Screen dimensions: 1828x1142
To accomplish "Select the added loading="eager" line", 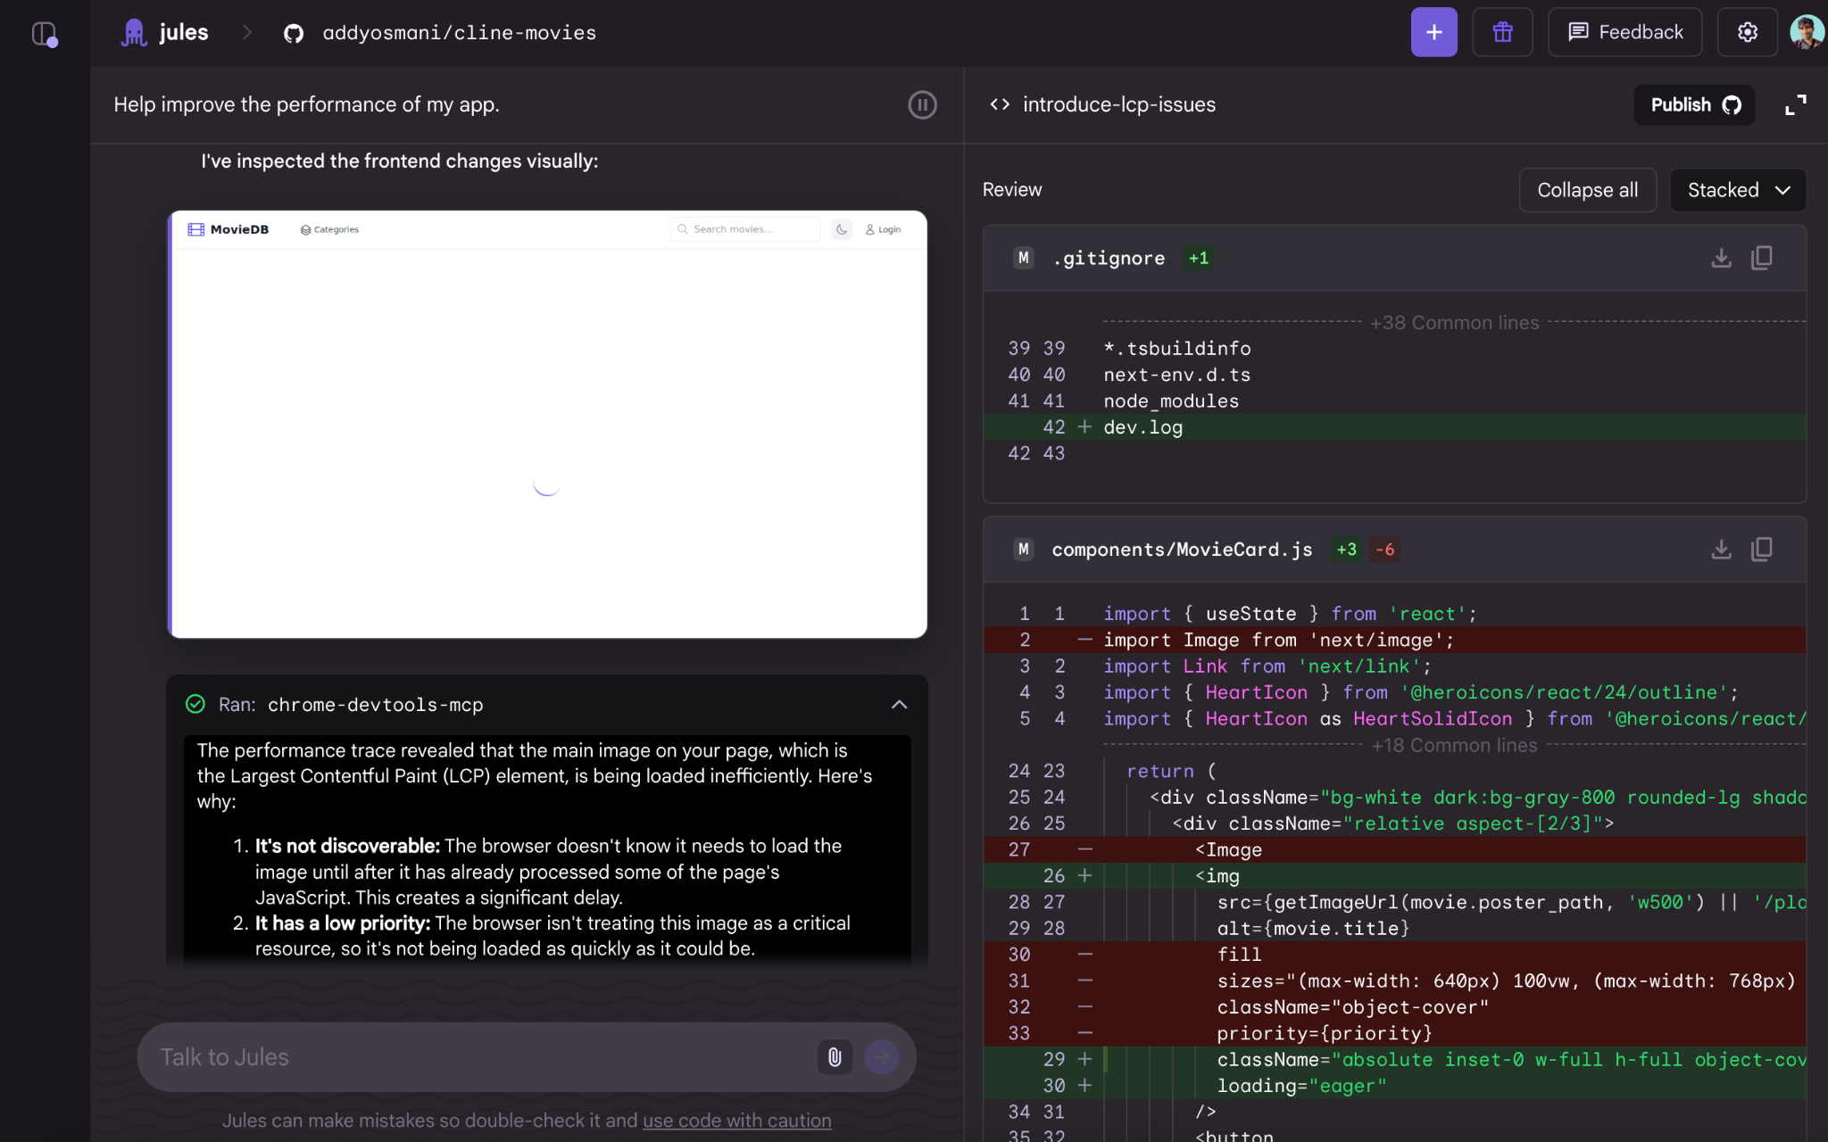I will pos(1394,1086).
